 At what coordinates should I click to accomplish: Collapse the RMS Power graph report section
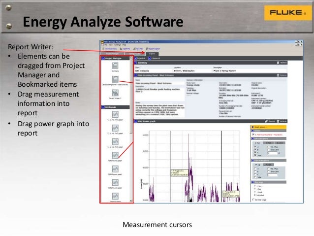tap(135, 121)
